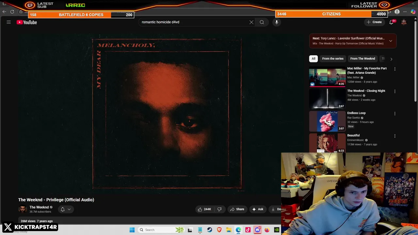Viewport: 418px width, 235px height.
Task: Open File Explorer from the taskbar
Action: pyautogui.click(x=229, y=230)
